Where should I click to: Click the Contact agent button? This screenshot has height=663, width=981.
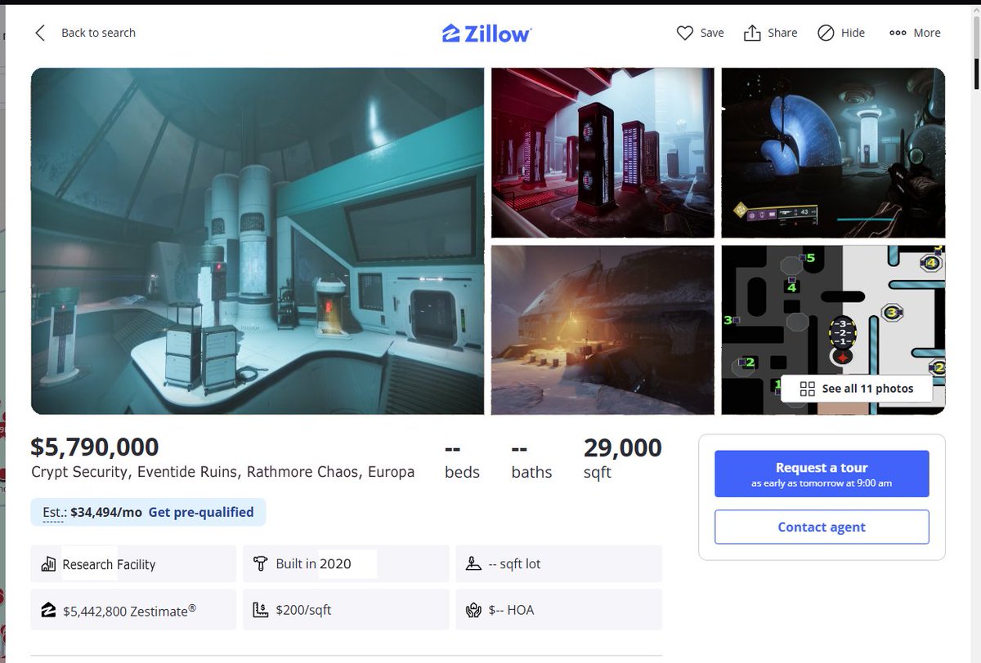tap(822, 527)
